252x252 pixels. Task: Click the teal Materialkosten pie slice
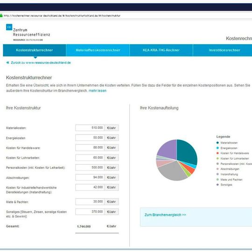coord(186,152)
